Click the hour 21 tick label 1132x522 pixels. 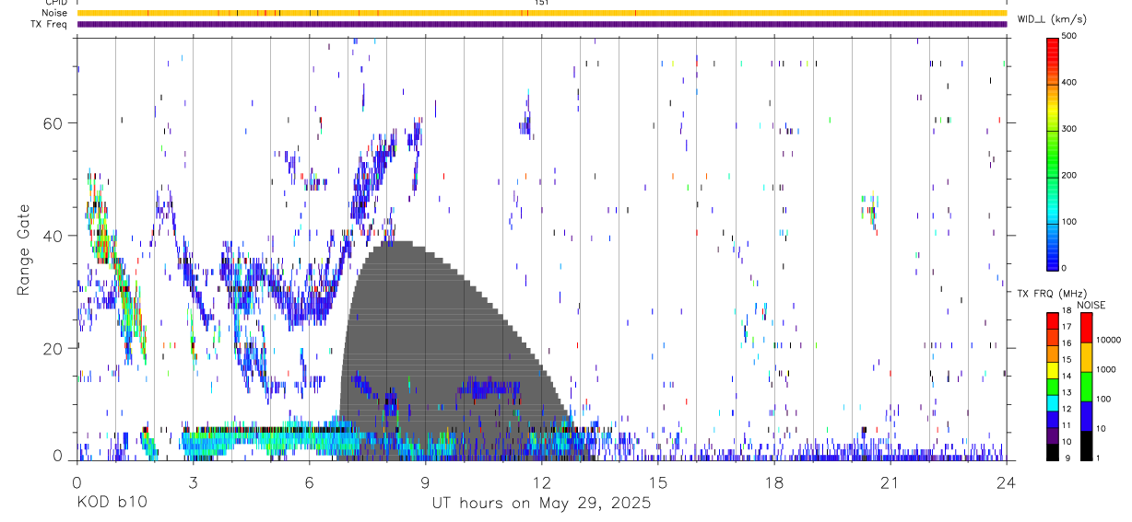point(890,482)
